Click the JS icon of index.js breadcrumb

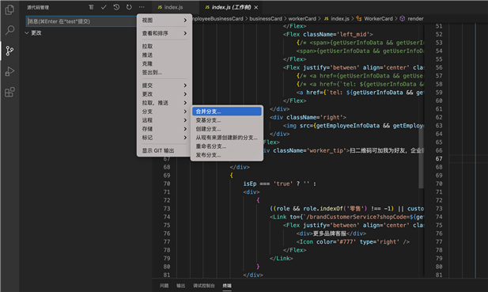[326, 19]
